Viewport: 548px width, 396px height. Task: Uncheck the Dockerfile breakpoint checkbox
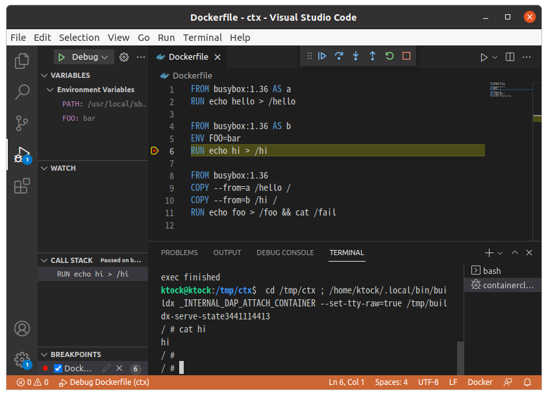pos(58,369)
